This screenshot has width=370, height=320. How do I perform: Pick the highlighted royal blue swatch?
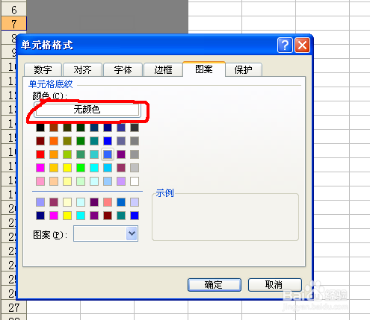108,154
